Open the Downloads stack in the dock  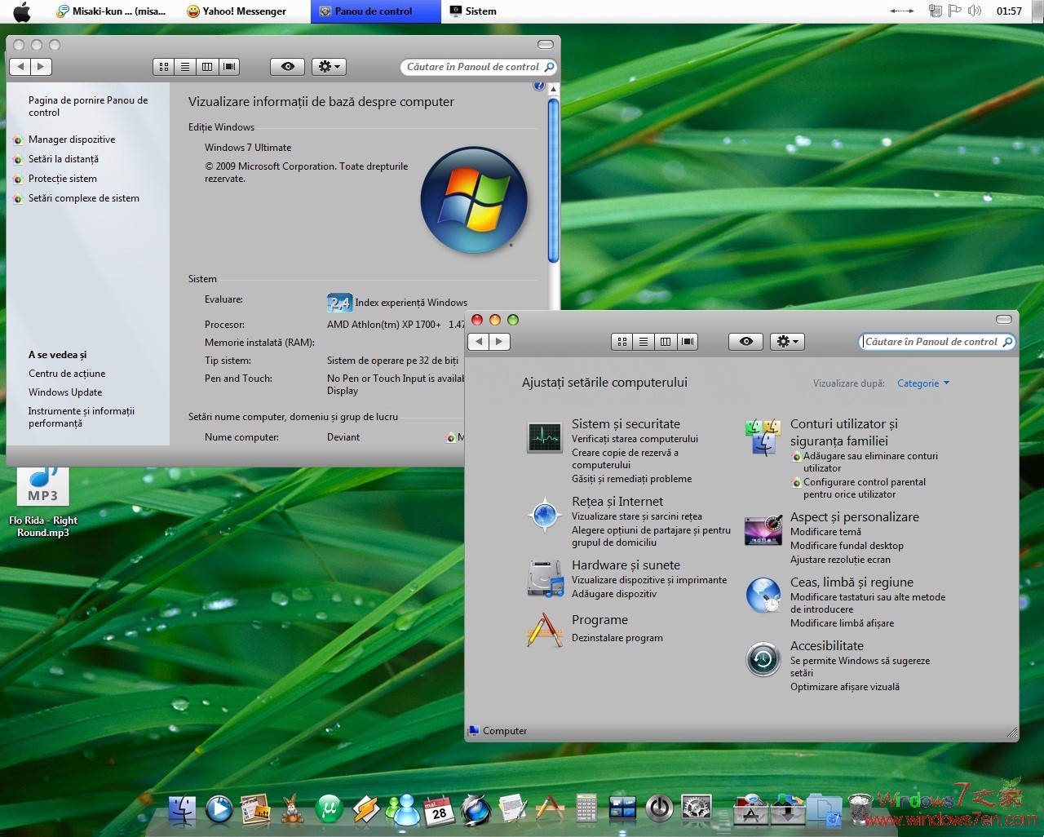[x=788, y=808]
